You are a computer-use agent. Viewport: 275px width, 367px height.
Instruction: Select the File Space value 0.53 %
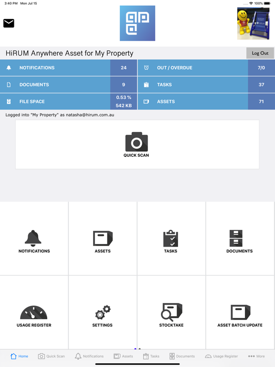(x=124, y=97)
